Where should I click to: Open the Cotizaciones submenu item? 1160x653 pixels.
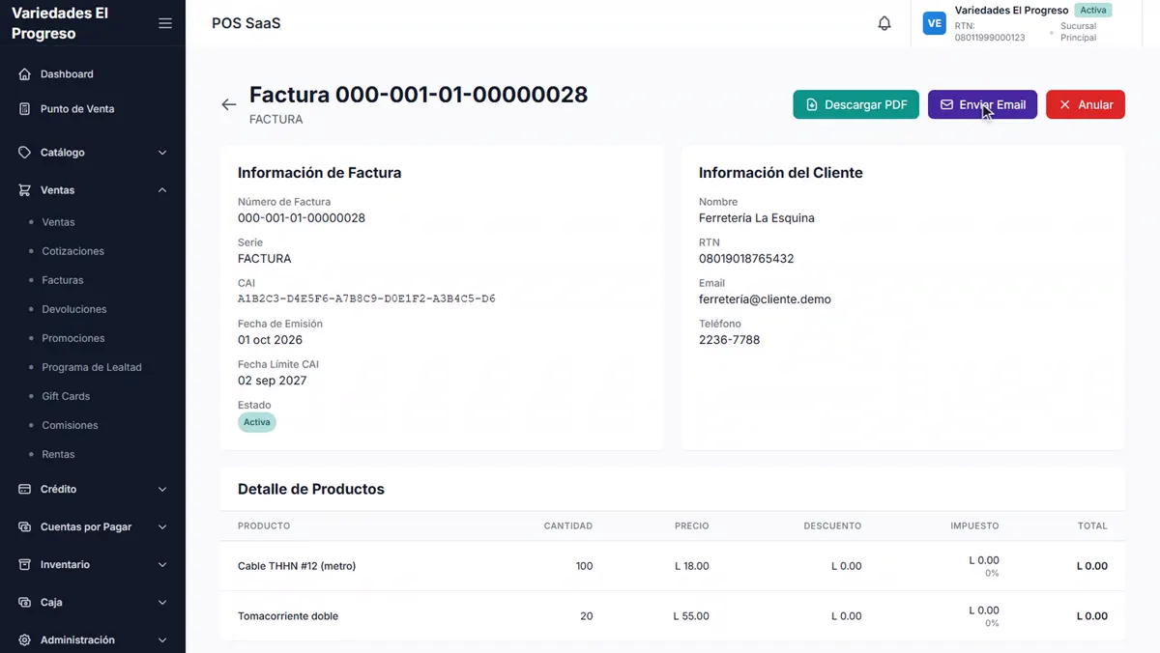click(72, 251)
